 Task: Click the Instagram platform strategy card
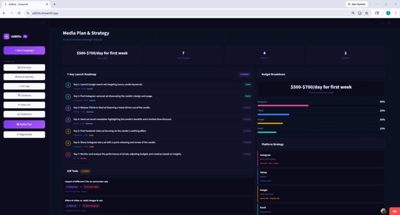coord(321,159)
